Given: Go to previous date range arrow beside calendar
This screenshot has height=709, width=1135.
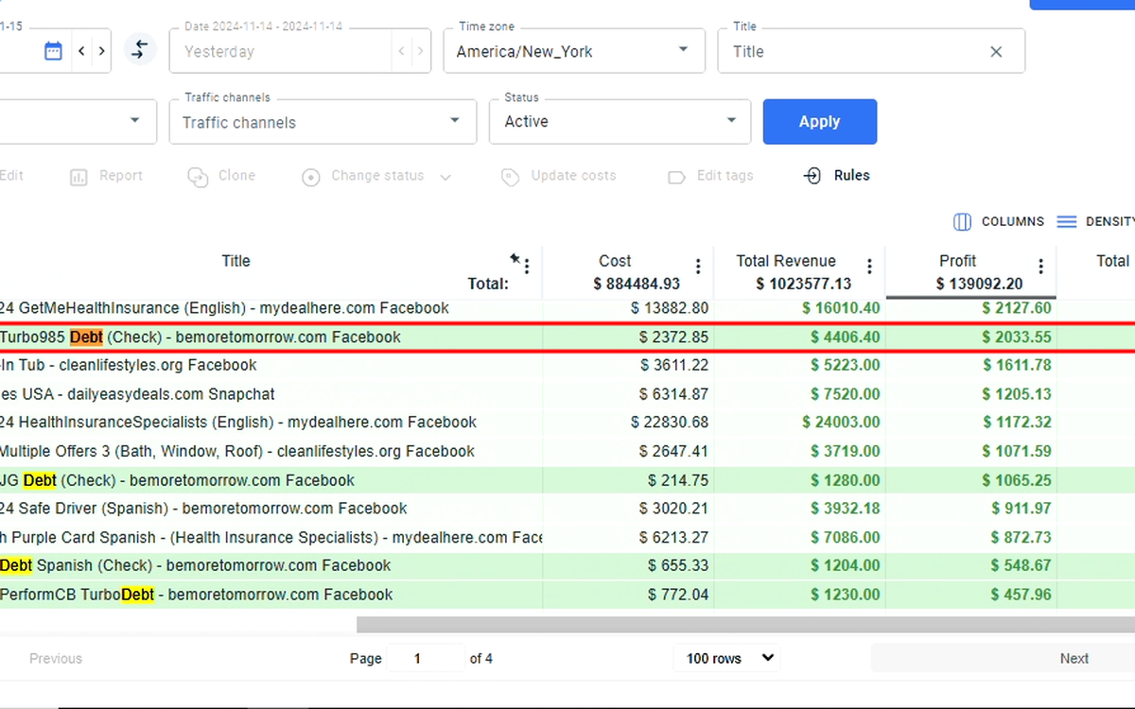Looking at the screenshot, I should tap(81, 51).
